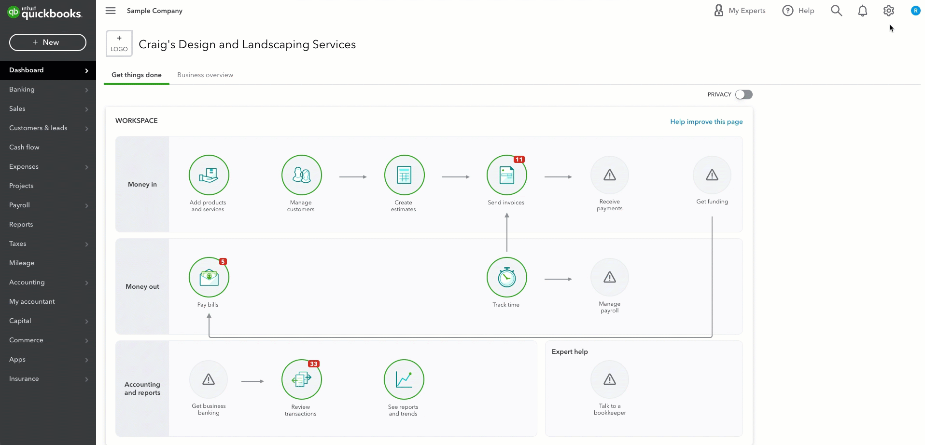Open Get business banking icon

click(x=209, y=379)
